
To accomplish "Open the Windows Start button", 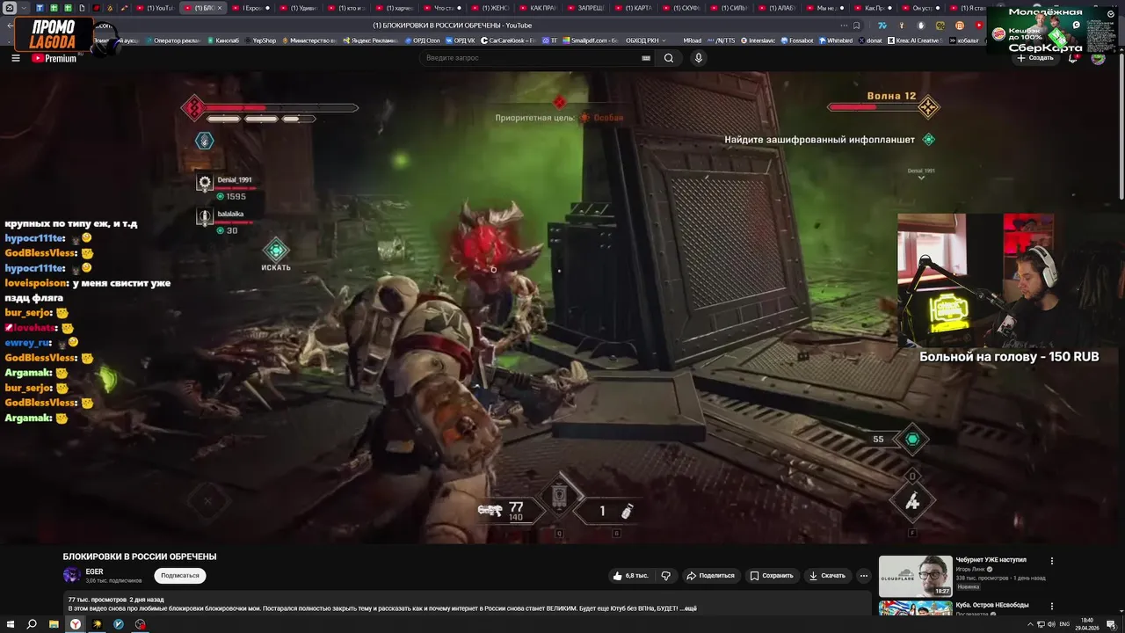I will coord(10,624).
